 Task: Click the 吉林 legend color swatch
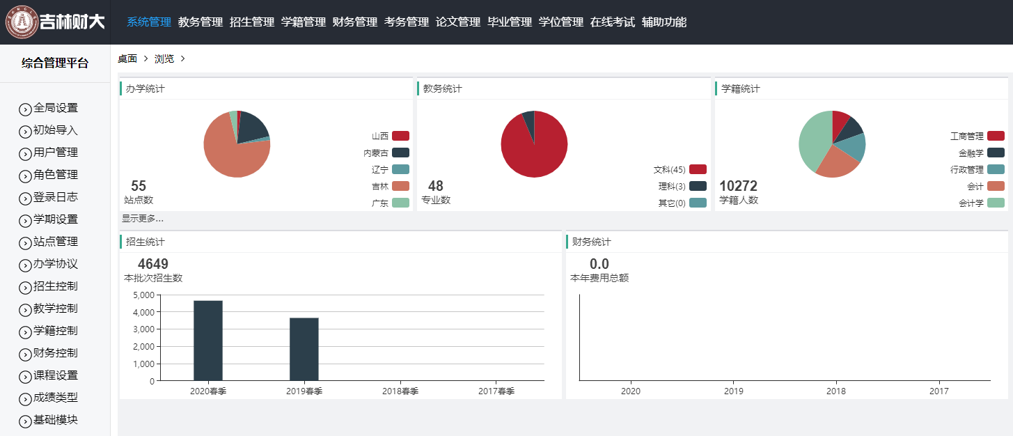[x=400, y=186]
